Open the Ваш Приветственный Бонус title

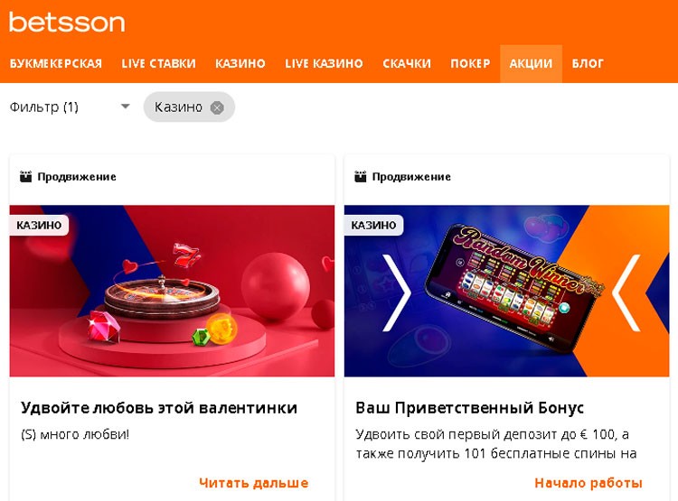[469, 408]
